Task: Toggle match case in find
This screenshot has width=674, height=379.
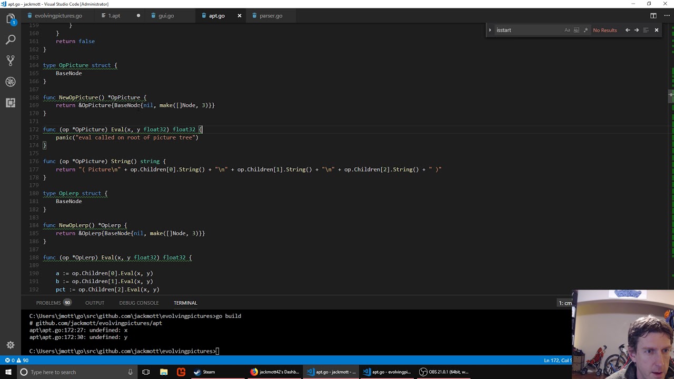Action: click(x=567, y=30)
